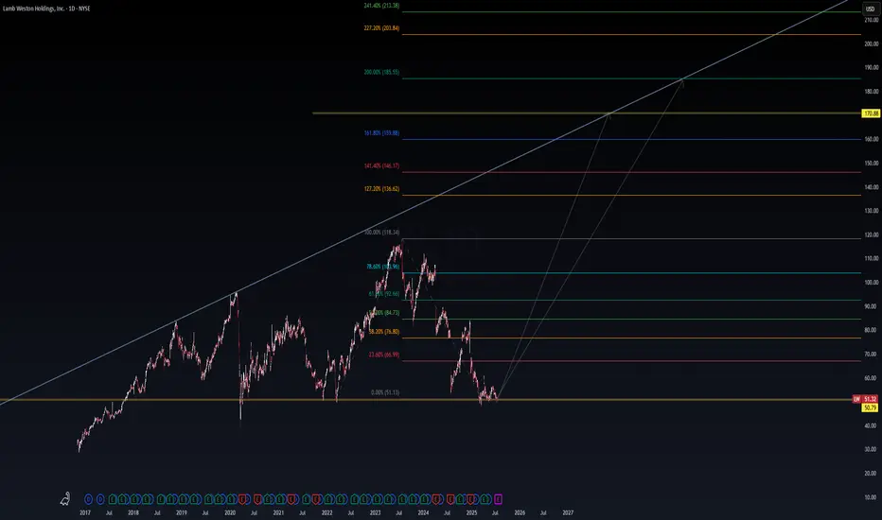The image size is (882, 520).
Task: Click the 120.00 price scale value
Action: [x=872, y=235]
